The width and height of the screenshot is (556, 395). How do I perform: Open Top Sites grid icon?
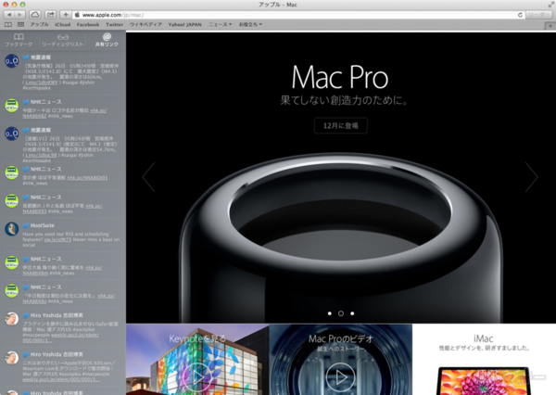pos(21,24)
